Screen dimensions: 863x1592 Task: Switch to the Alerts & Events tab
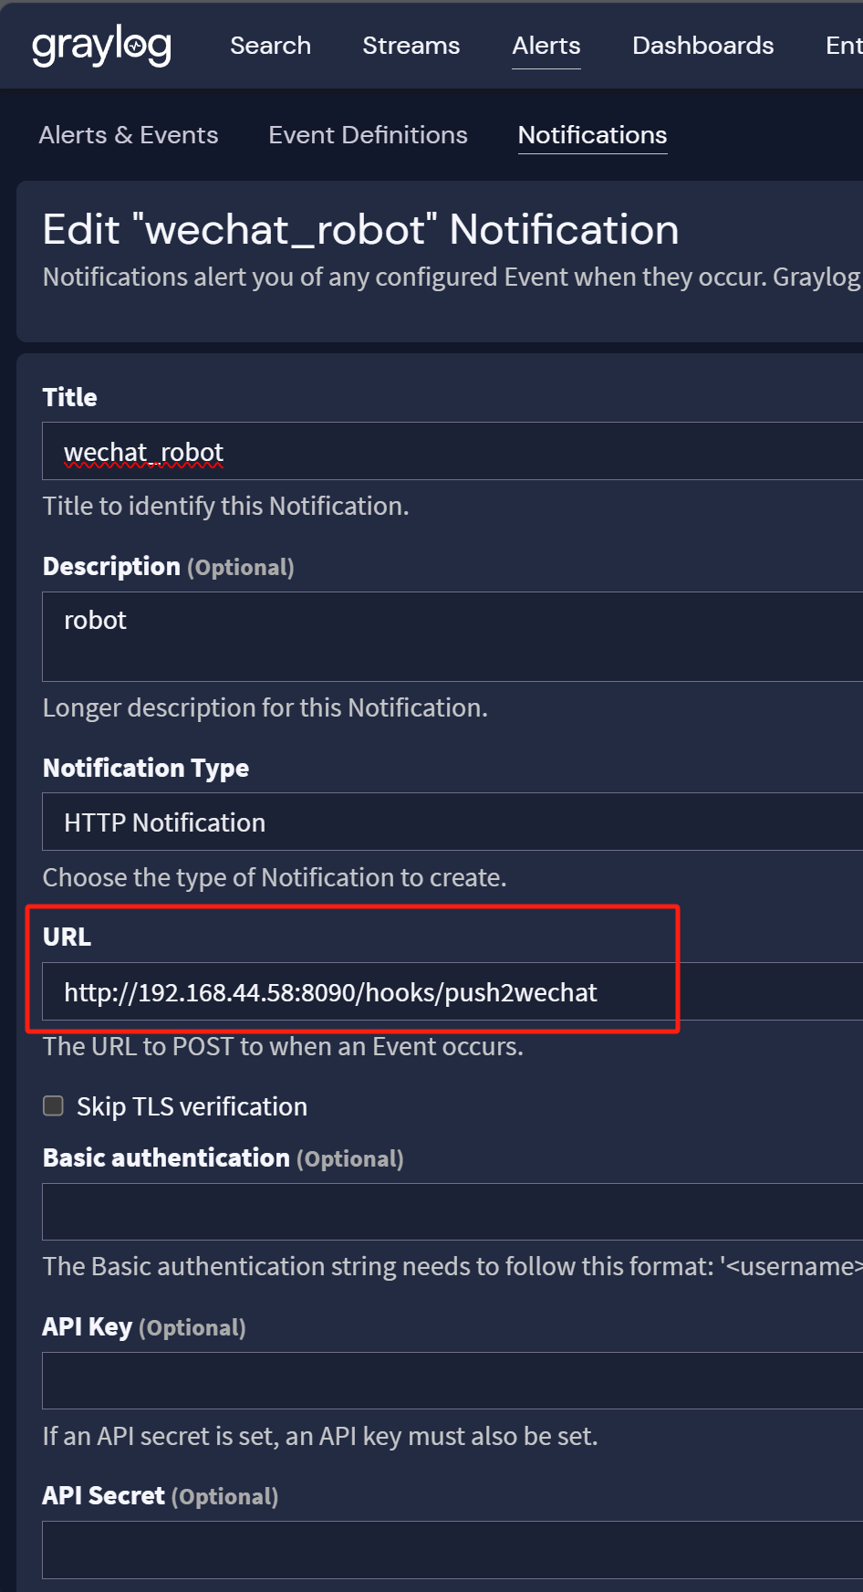pyautogui.click(x=128, y=134)
